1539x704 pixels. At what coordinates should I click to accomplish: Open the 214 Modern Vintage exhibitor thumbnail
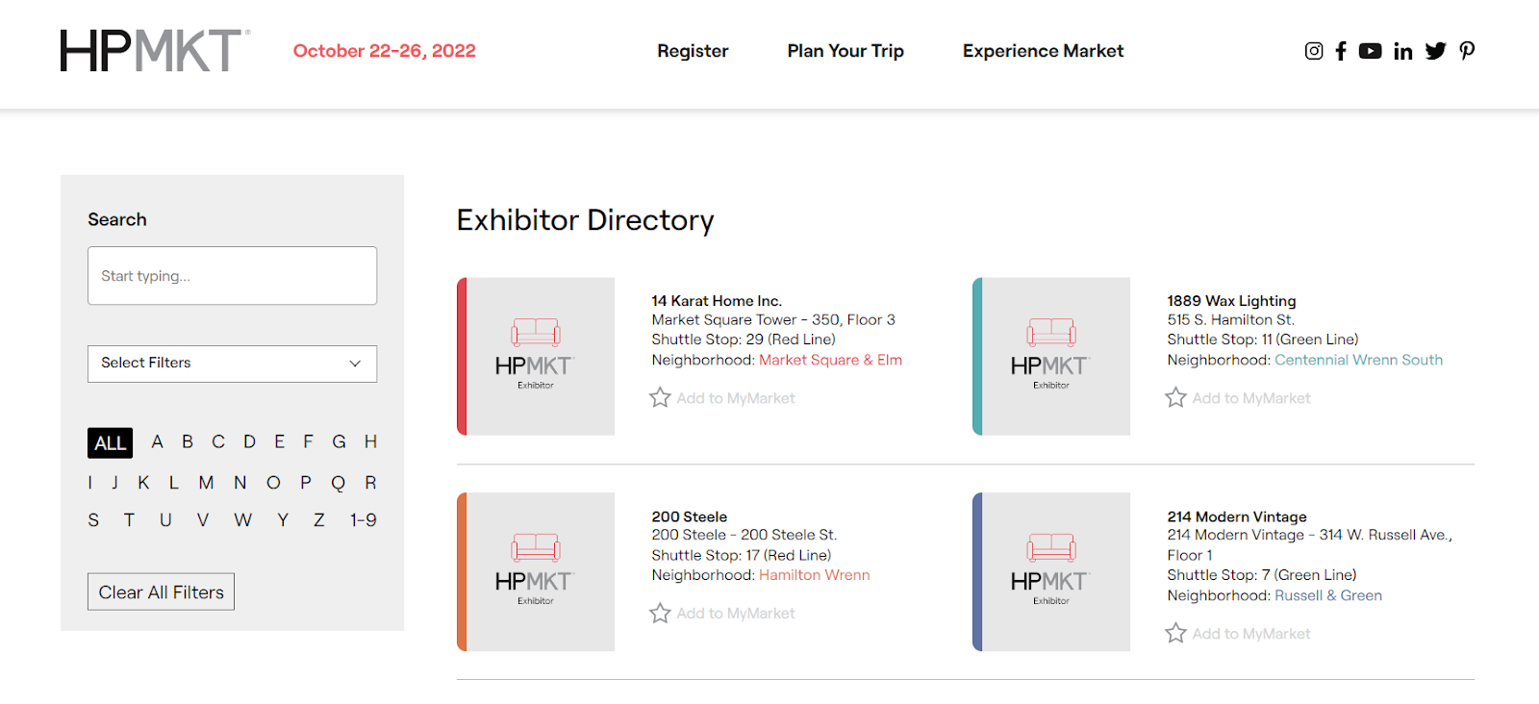tap(1051, 572)
